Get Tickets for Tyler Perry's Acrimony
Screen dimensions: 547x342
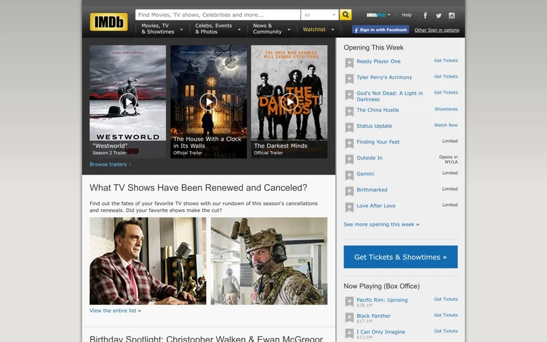click(x=446, y=76)
